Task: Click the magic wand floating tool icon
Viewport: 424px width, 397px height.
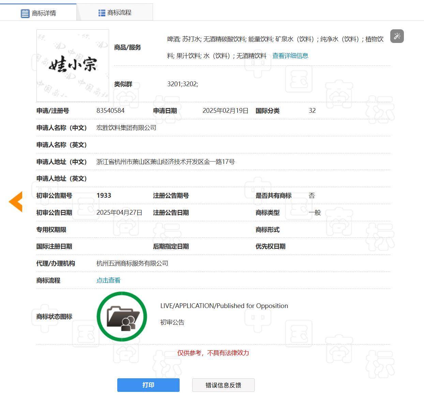Action: pos(397,36)
